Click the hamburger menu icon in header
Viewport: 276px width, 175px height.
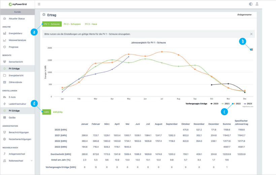click(x=39, y=4)
